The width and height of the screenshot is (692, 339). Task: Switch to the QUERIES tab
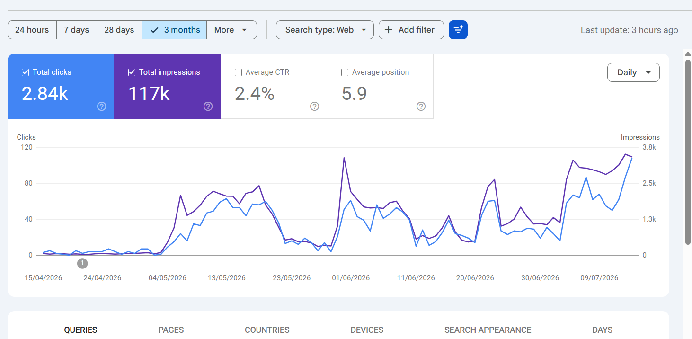(x=81, y=330)
